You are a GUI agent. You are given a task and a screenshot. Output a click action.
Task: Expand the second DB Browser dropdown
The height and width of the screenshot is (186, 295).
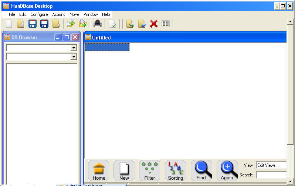tap(74, 57)
